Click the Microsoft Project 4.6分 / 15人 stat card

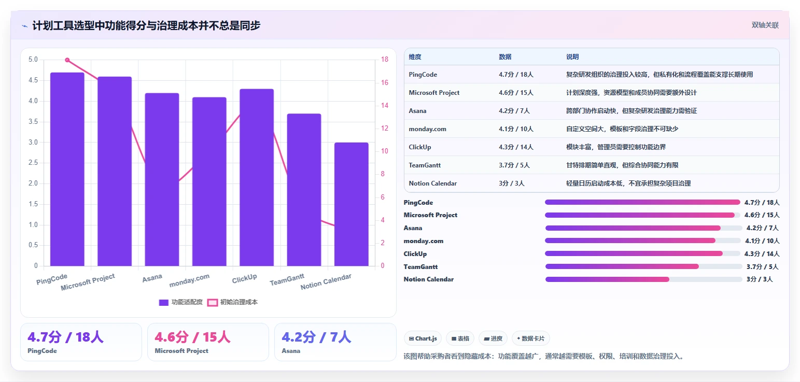pos(208,342)
